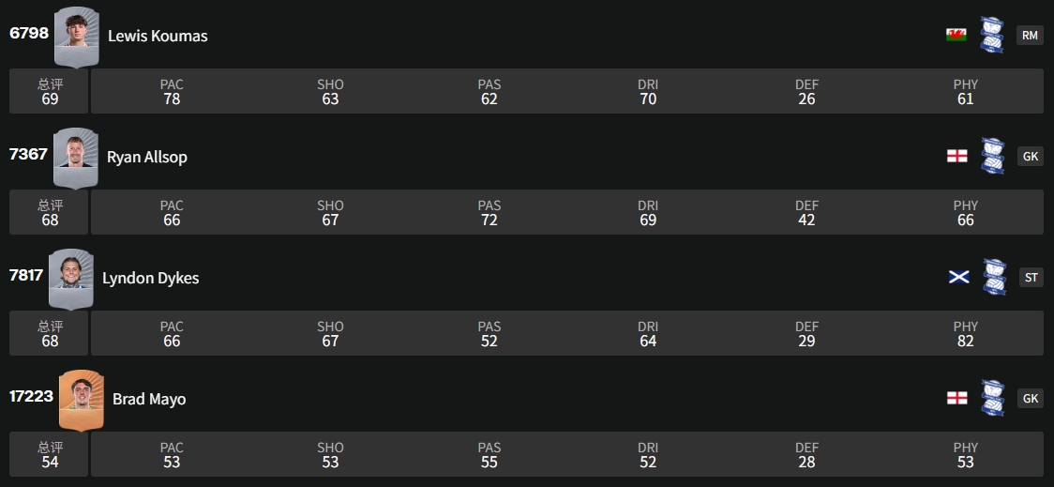Click the ST position badge for Dykes

click(1031, 278)
